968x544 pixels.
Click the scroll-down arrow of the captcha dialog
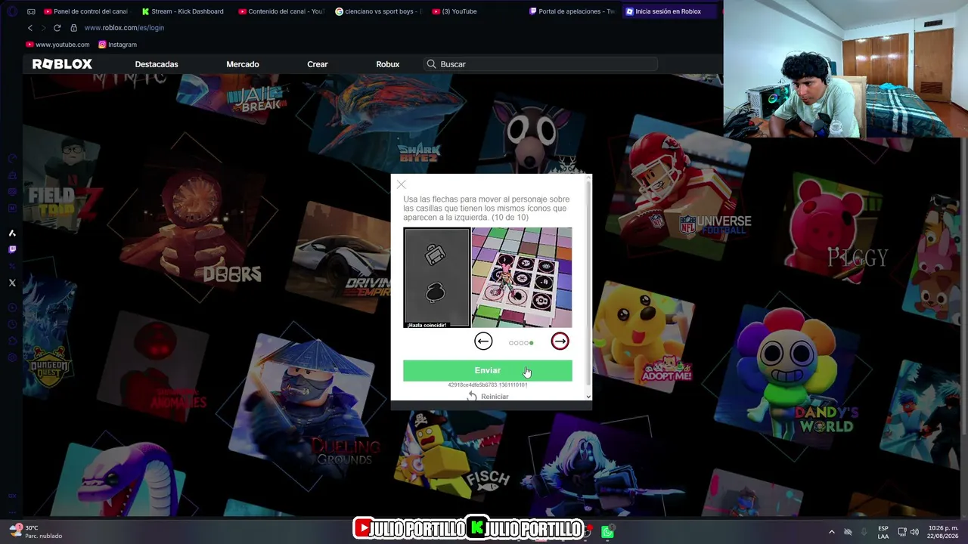click(x=588, y=397)
